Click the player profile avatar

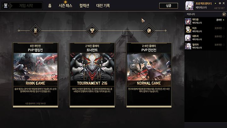pos(189,6)
